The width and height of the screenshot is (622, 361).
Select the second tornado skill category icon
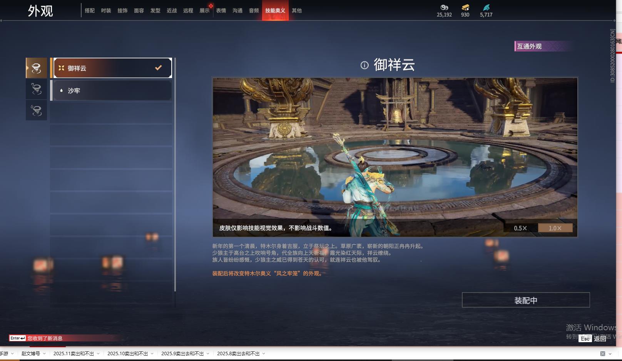[36, 89]
